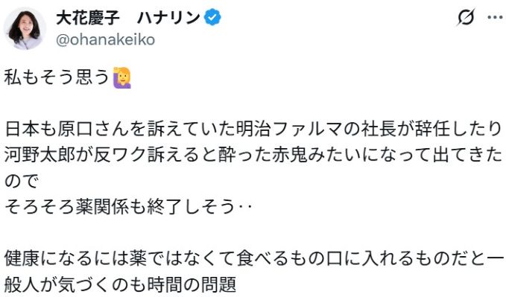Click the closing words 時間の問題
The image size is (506, 297).
192,285
